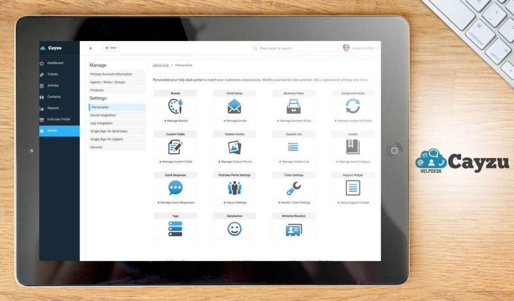Click the Satisfaction smiley face icon
514x301 pixels.
click(x=234, y=228)
